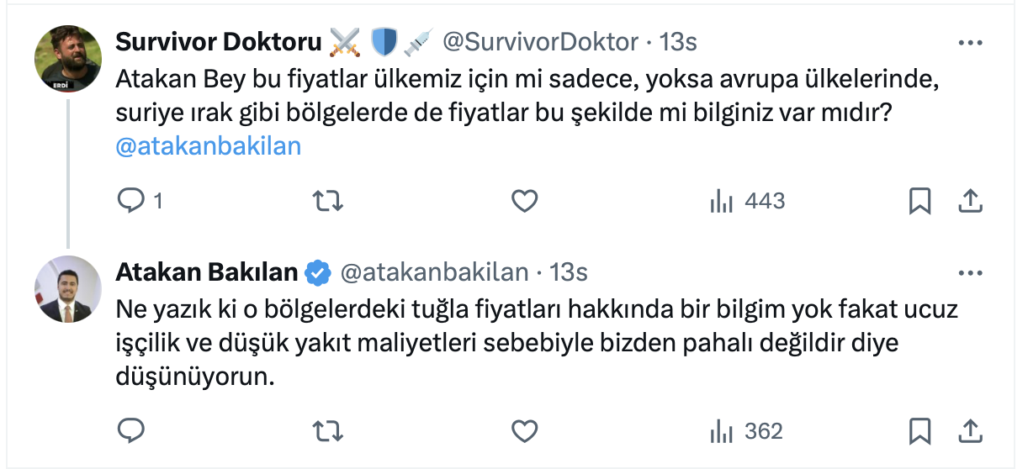Open the @SurvivorDoktor handle link
The height and width of the screenshot is (469, 1028).
point(540,42)
